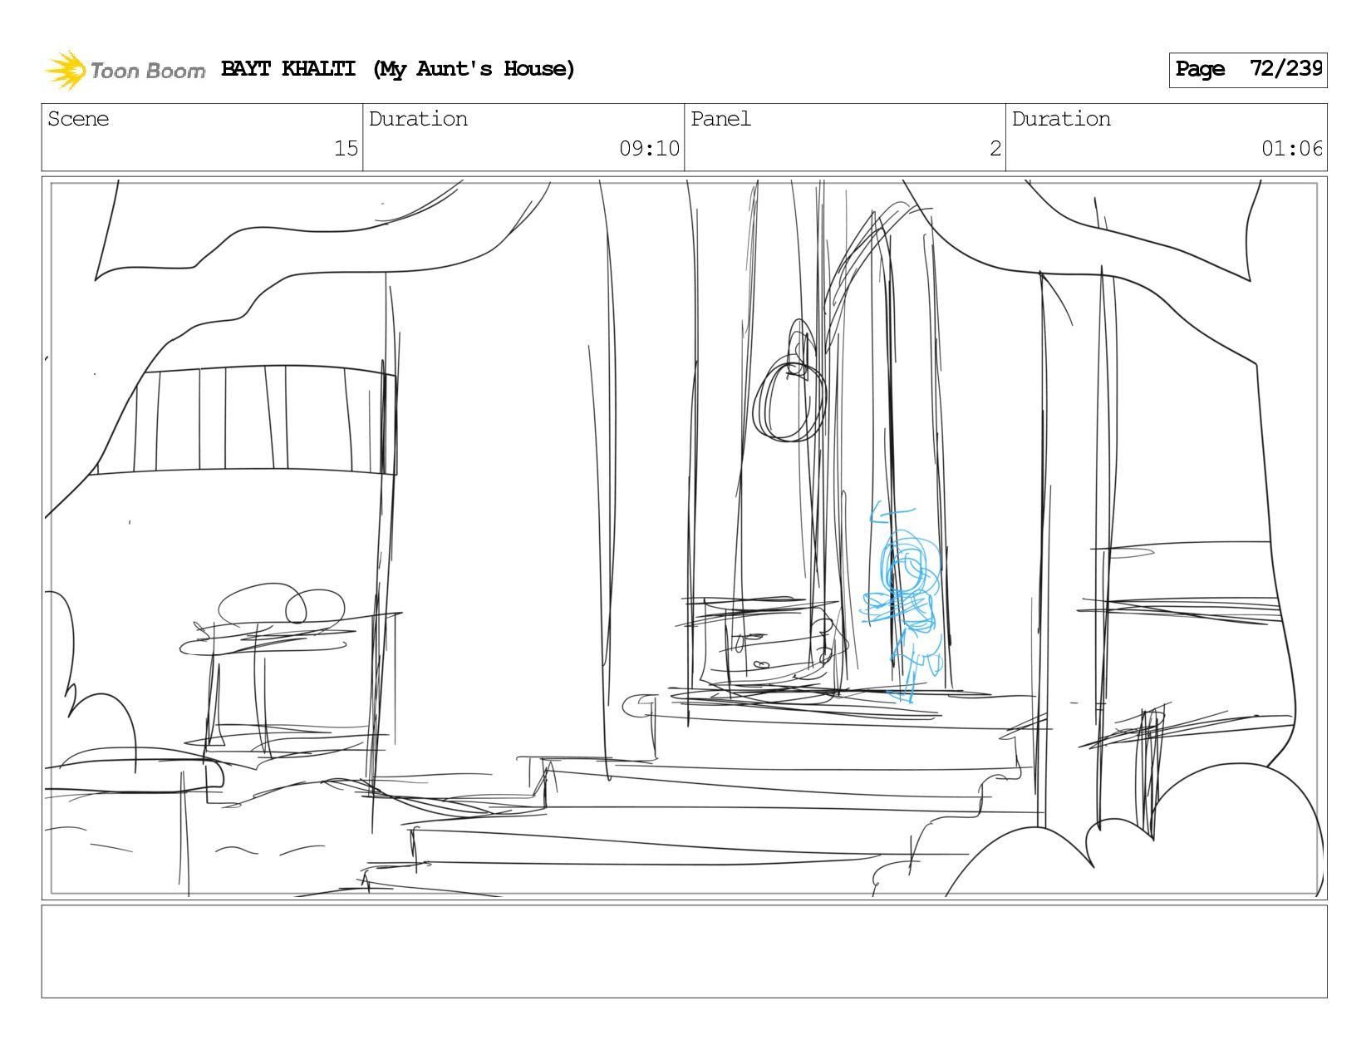Click the Toon Boom logo
This screenshot has width=1371, height=1060.
pos(125,70)
